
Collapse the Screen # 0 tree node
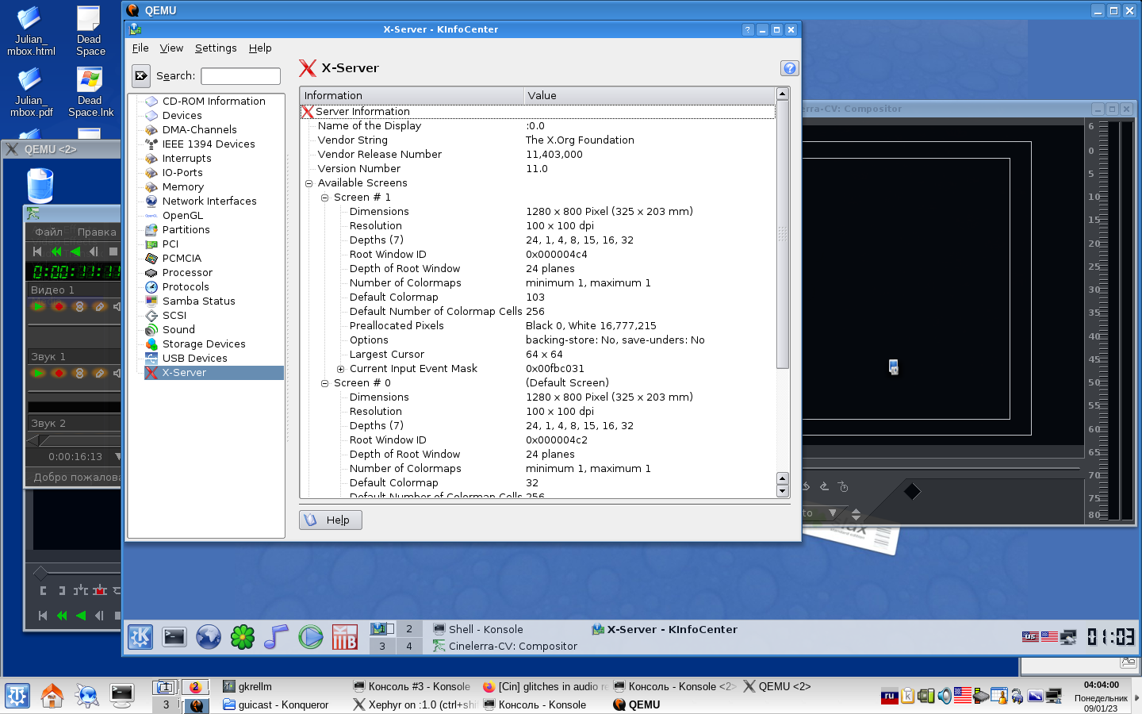(x=324, y=383)
